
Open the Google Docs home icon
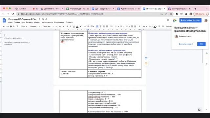[x=4, y=20]
